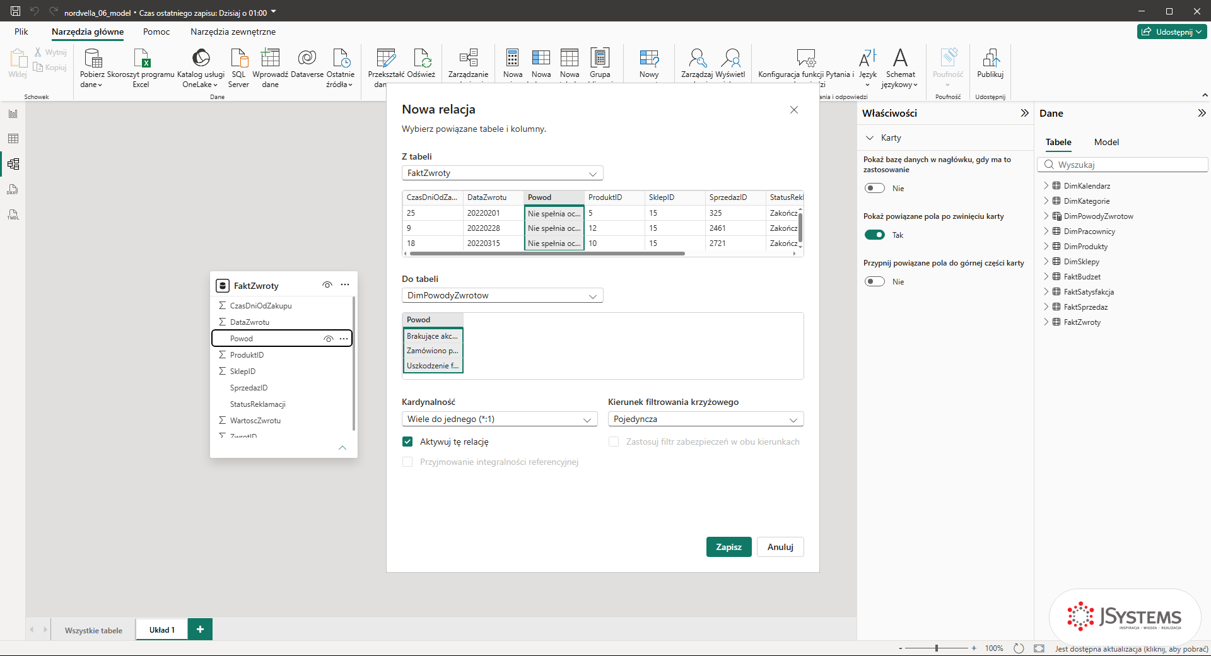Screen dimensions: 1211x656
Task: Collapse the Dane pane
Action: tap(1202, 113)
